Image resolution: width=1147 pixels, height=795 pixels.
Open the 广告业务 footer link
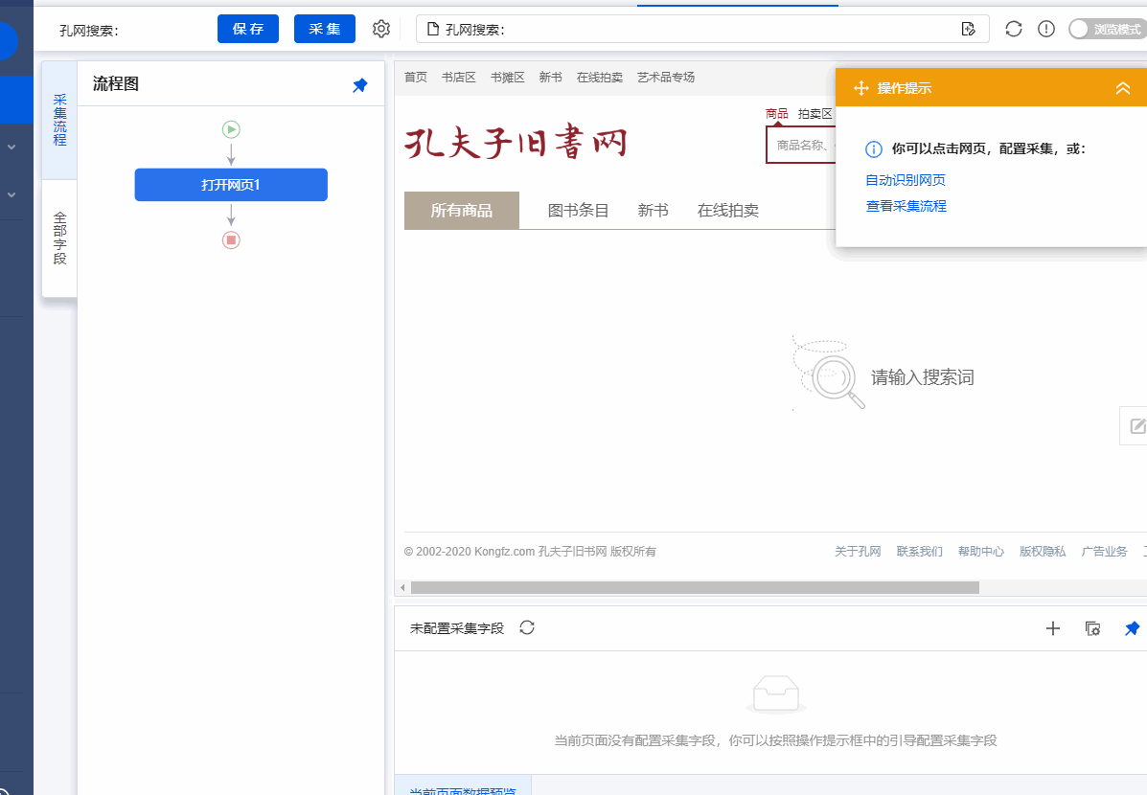(x=1105, y=552)
